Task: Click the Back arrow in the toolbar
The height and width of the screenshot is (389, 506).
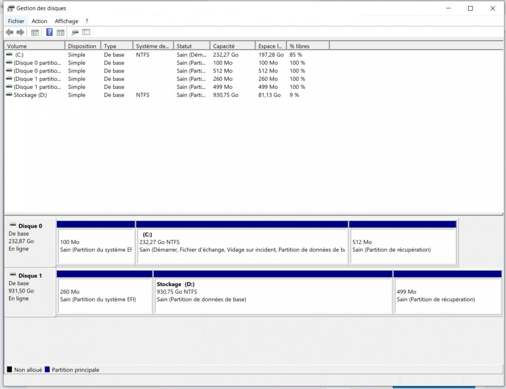Action: pyautogui.click(x=10, y=32)
